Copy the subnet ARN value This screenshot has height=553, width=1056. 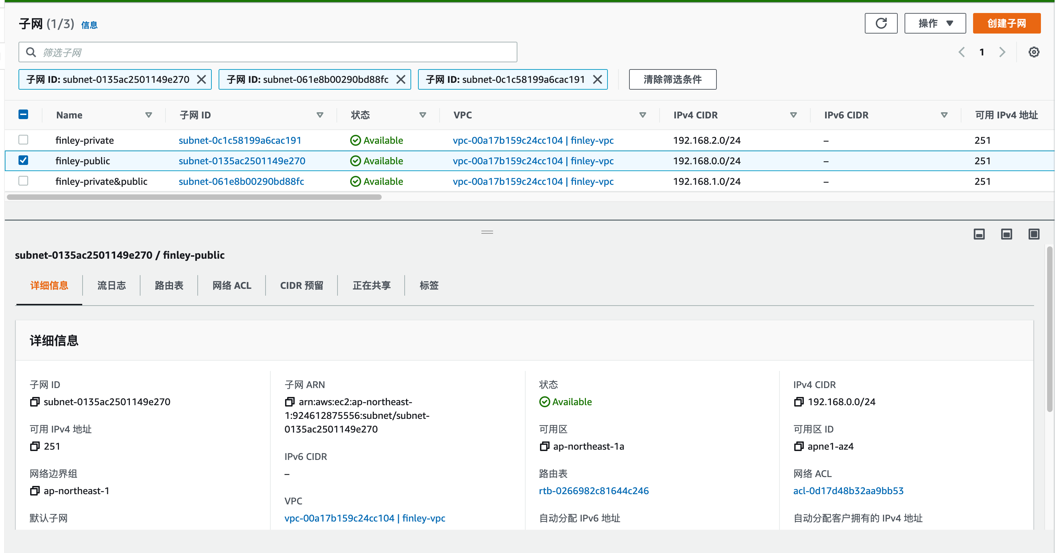coord(290,402)
